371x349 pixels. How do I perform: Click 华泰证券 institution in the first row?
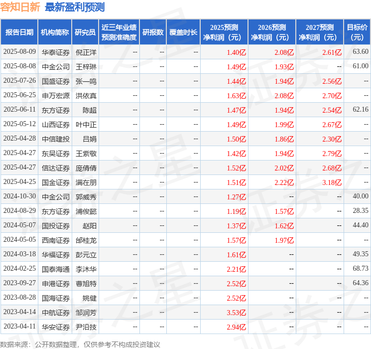pos(56,52)
